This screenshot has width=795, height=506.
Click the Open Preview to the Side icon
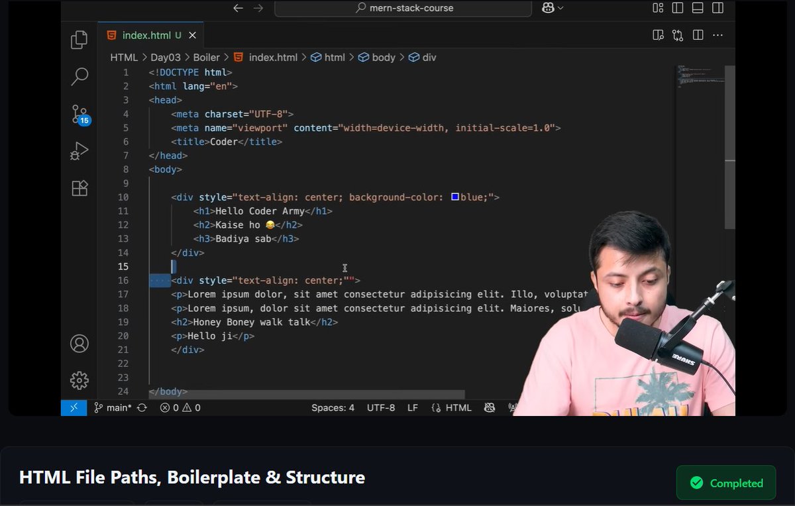pos(658,35)
